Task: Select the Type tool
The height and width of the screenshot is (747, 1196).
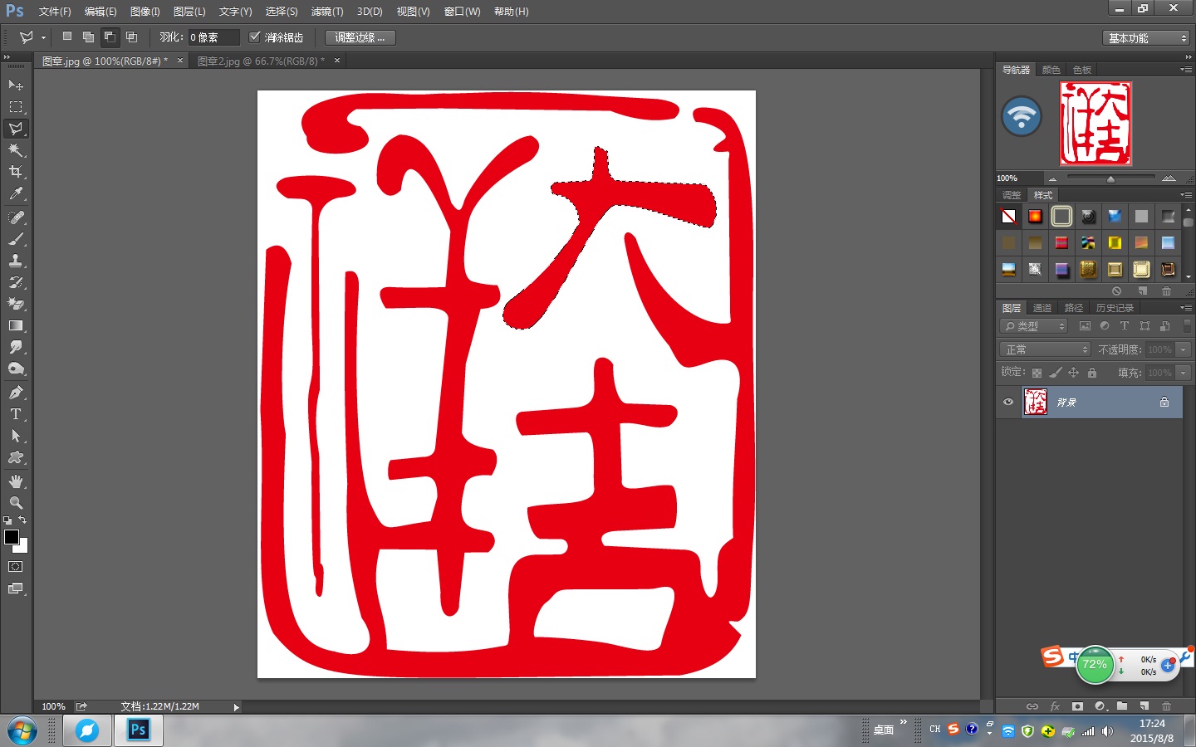Action: [x=16, y=414]
